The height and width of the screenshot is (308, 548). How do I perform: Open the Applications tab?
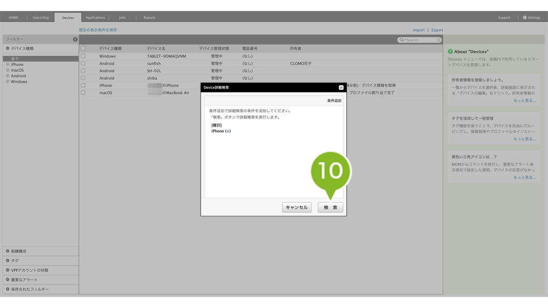[95, 18]
